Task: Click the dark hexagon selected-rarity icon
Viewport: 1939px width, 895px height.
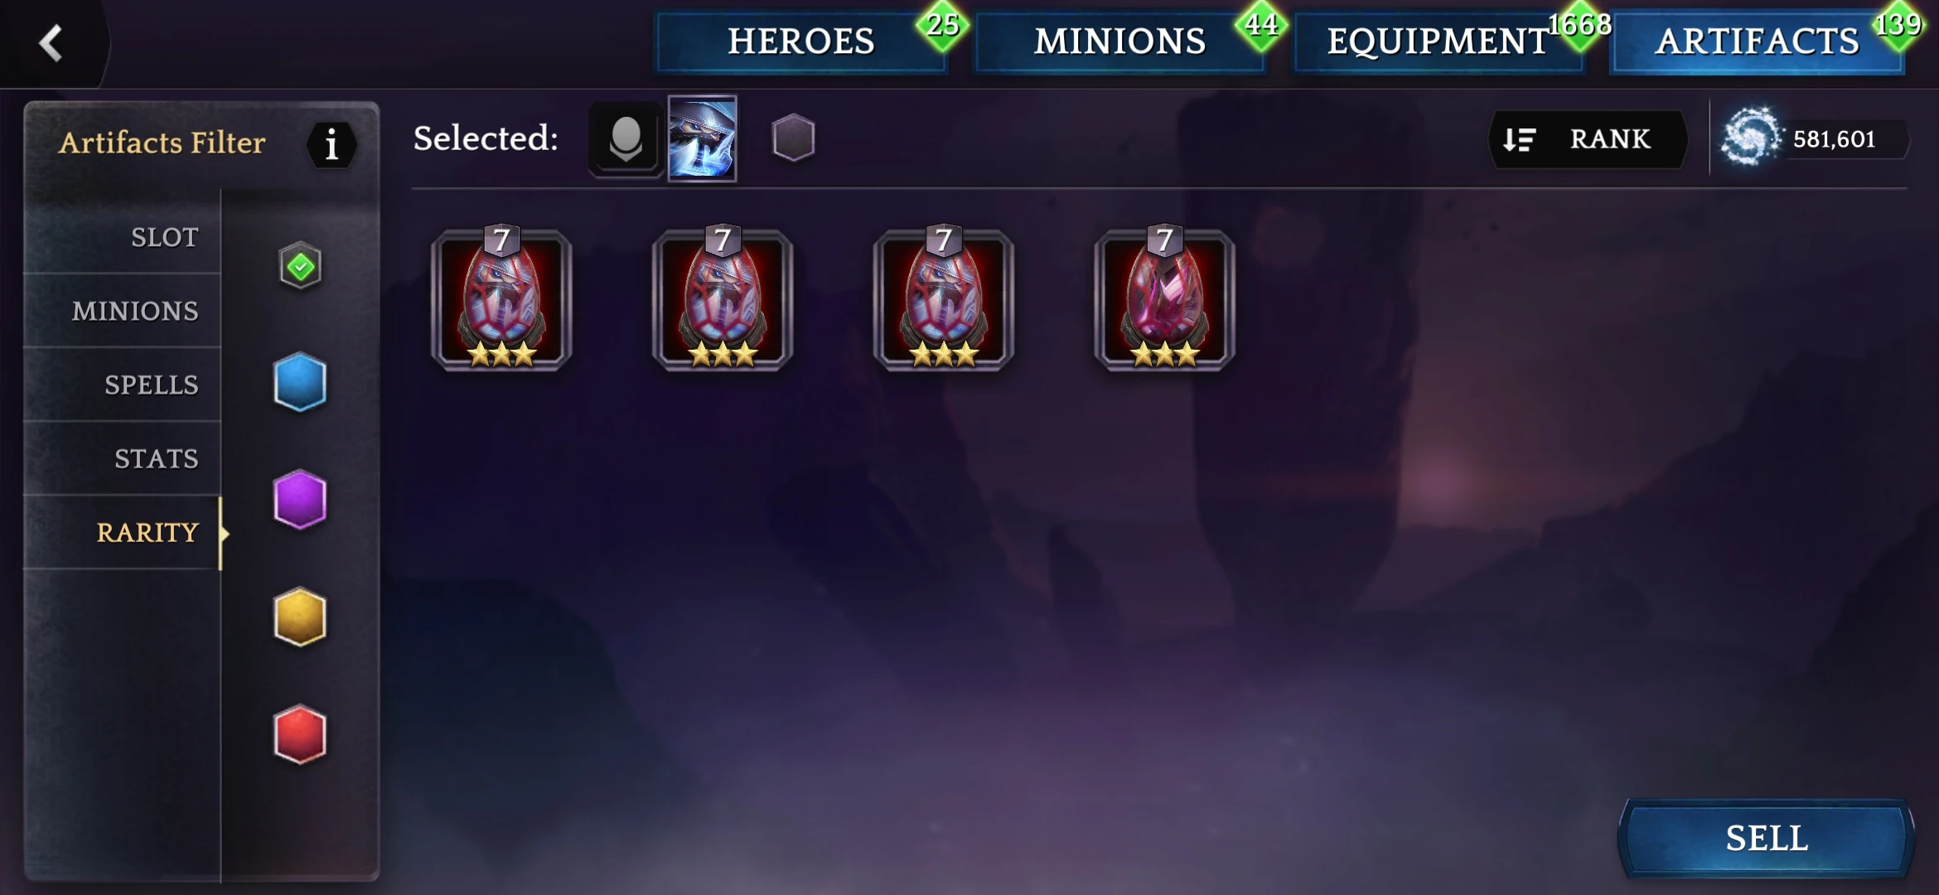Action: coord(793,138)
